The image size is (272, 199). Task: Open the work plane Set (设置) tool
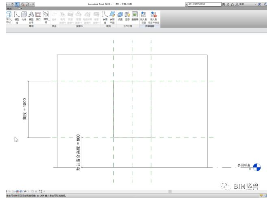click(x=120, y=16)
